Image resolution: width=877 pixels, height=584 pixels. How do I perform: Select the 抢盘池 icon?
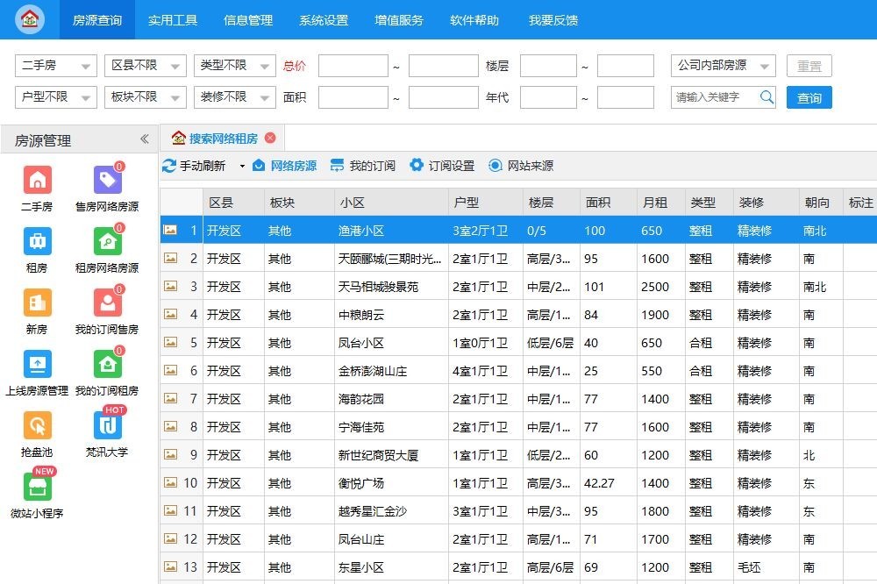[x=36, y=426]
